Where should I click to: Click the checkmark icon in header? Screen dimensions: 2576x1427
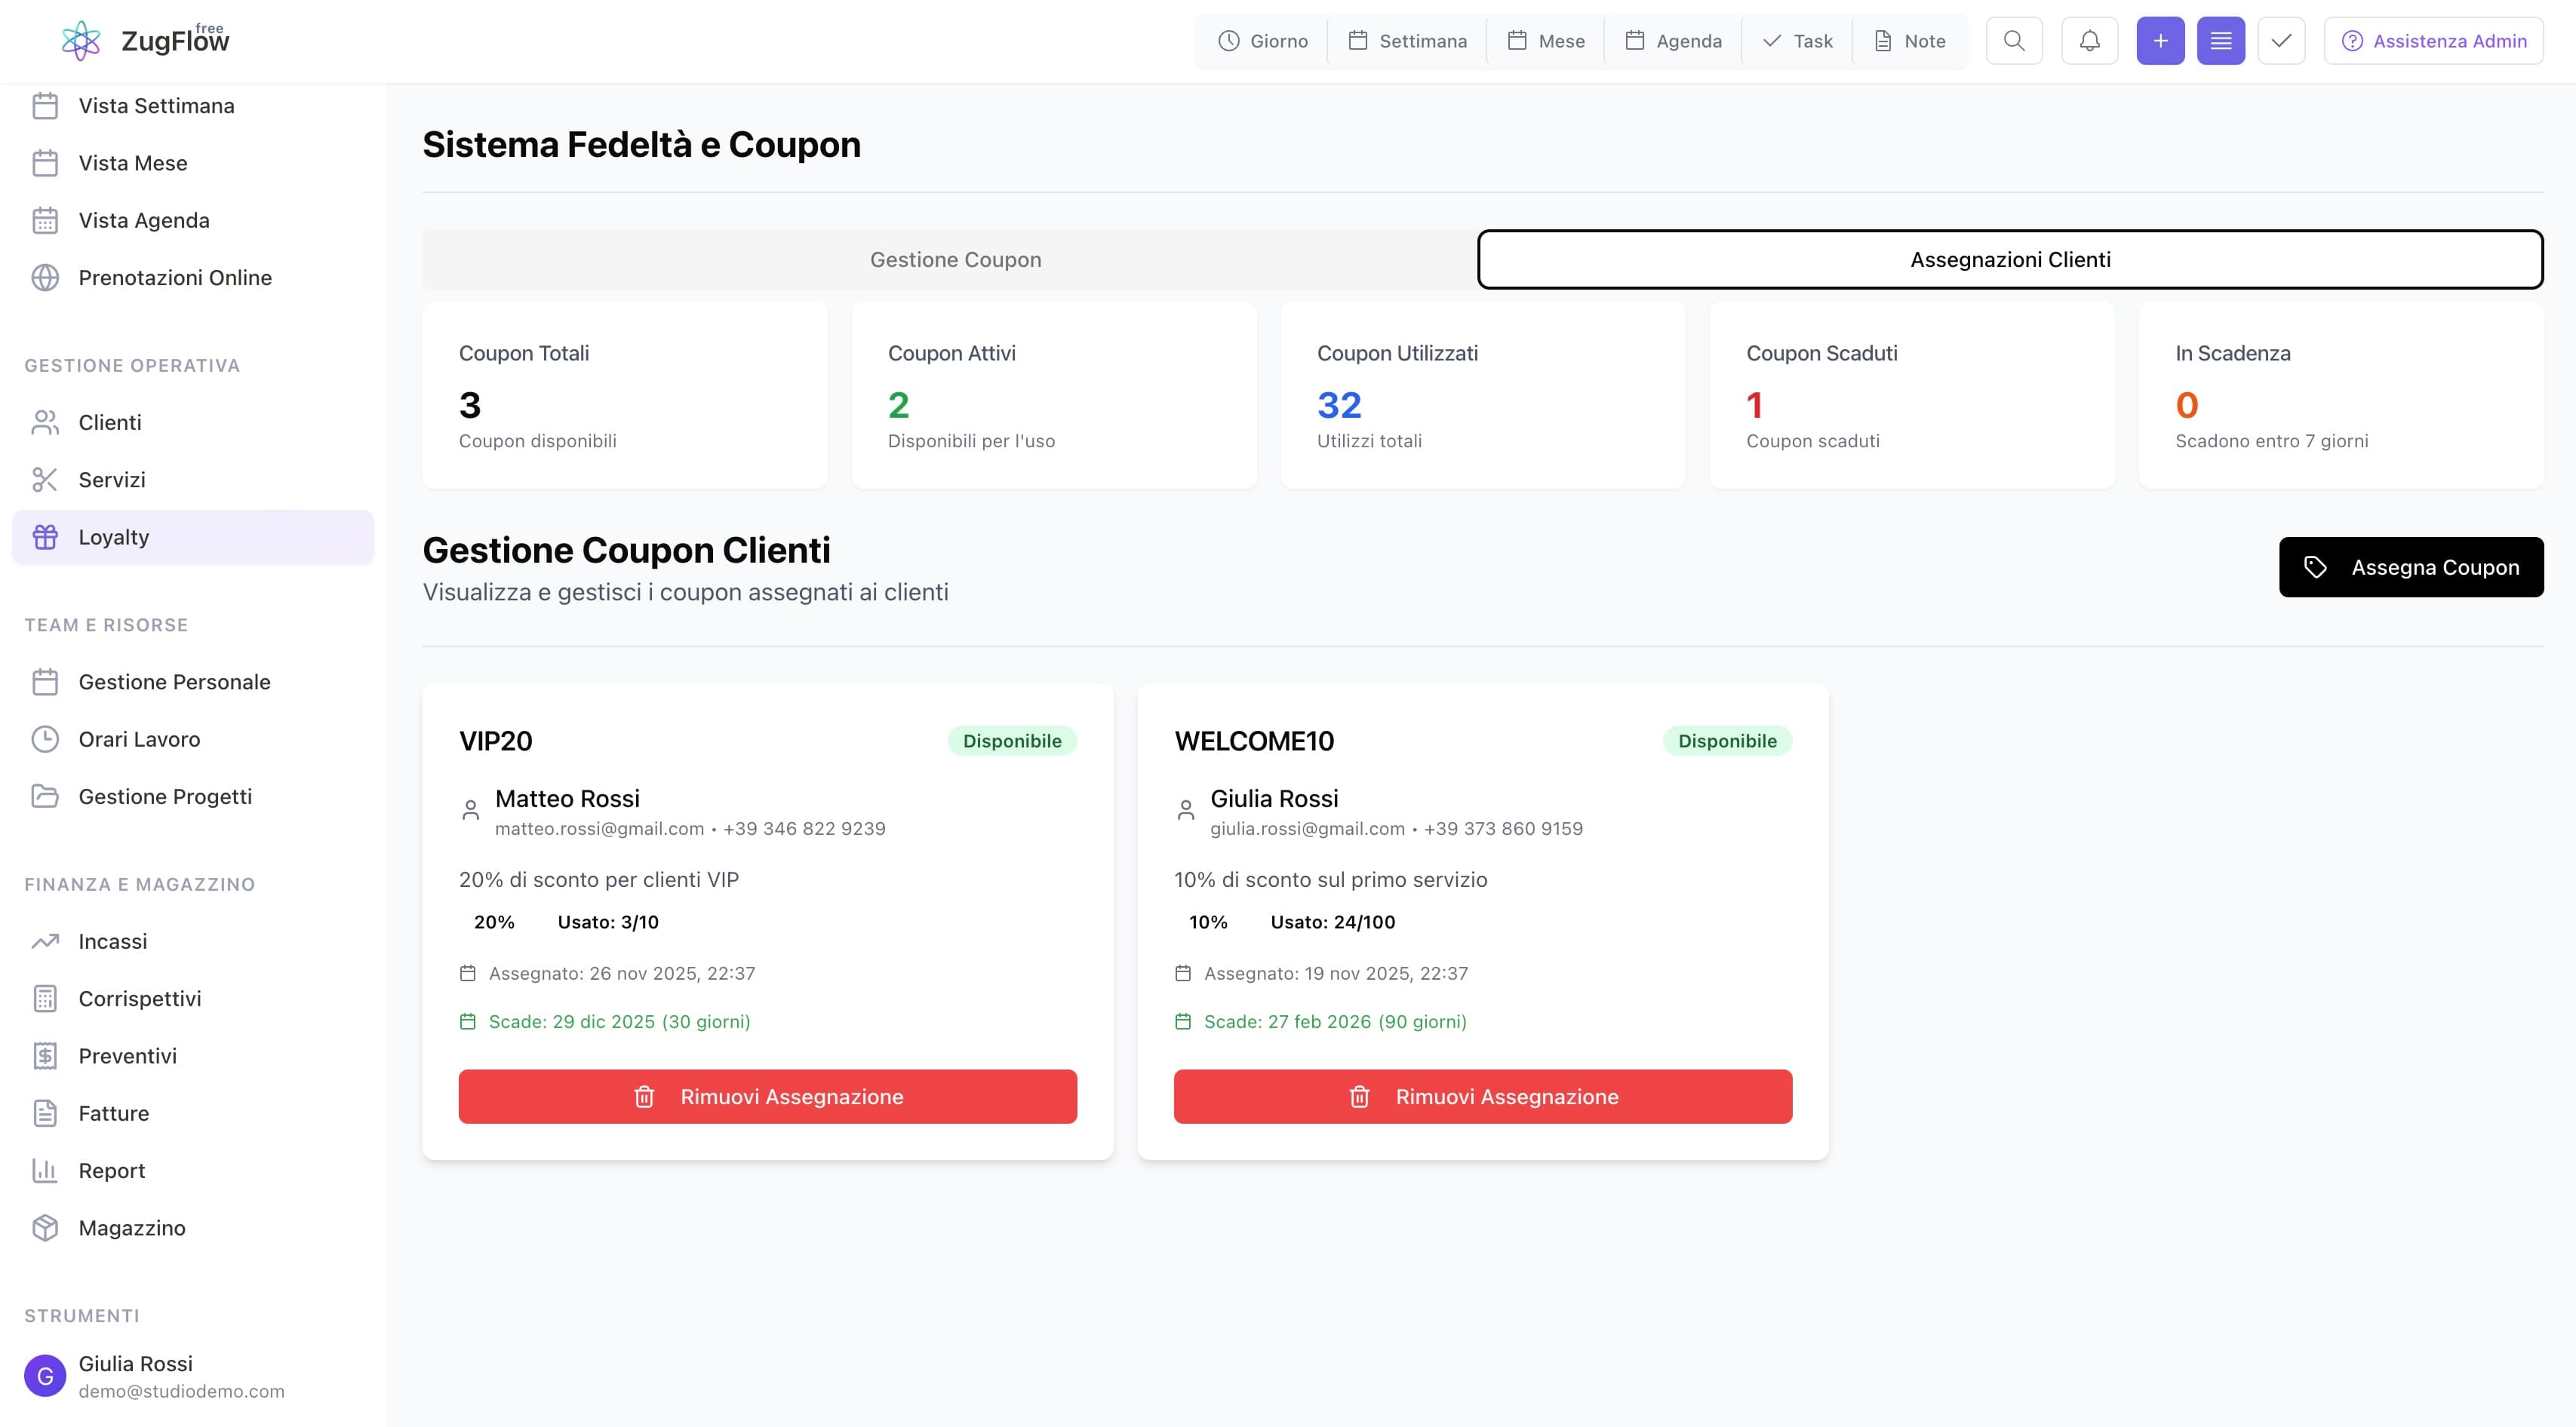click(x=2281, y=41)
